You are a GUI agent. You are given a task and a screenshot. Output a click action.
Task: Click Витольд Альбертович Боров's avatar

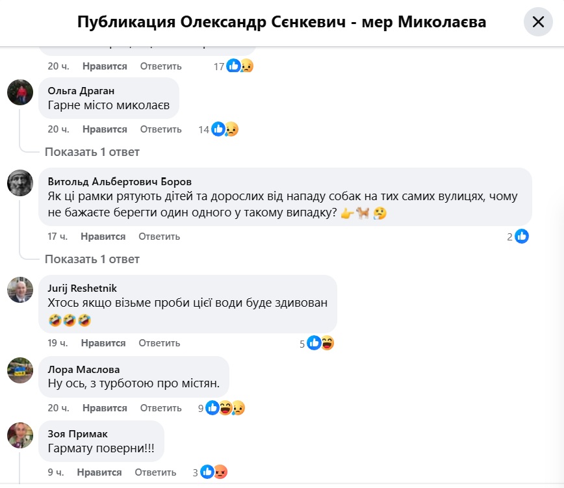[x=20, y=183]
